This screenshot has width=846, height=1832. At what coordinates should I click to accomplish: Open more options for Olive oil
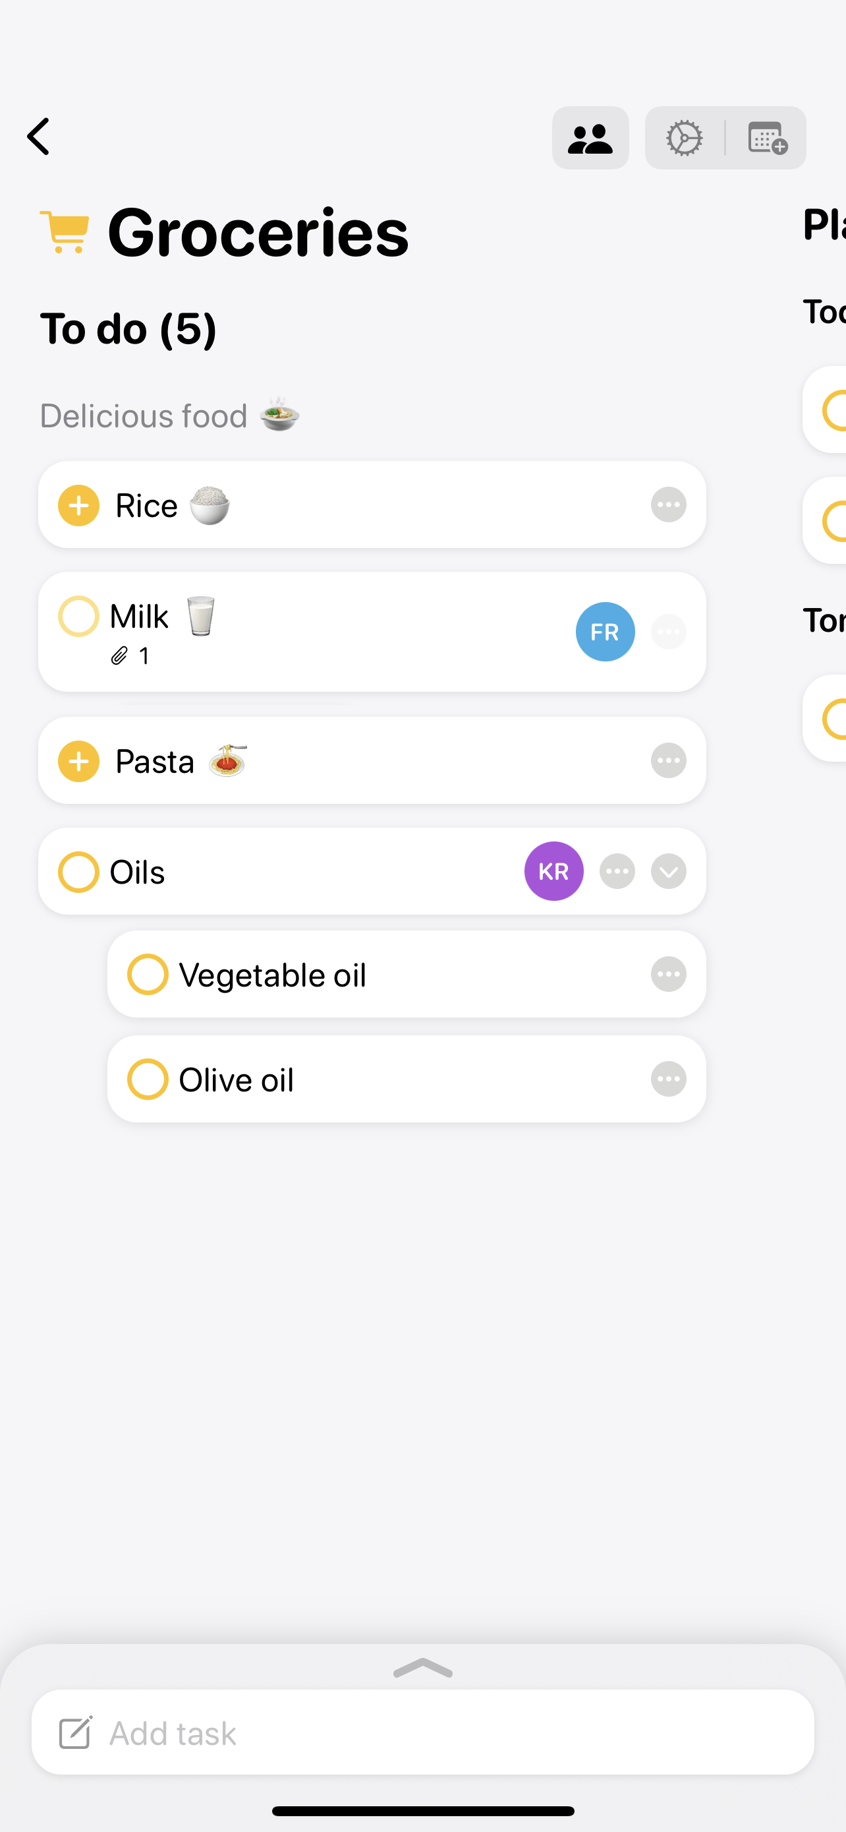667,1080
